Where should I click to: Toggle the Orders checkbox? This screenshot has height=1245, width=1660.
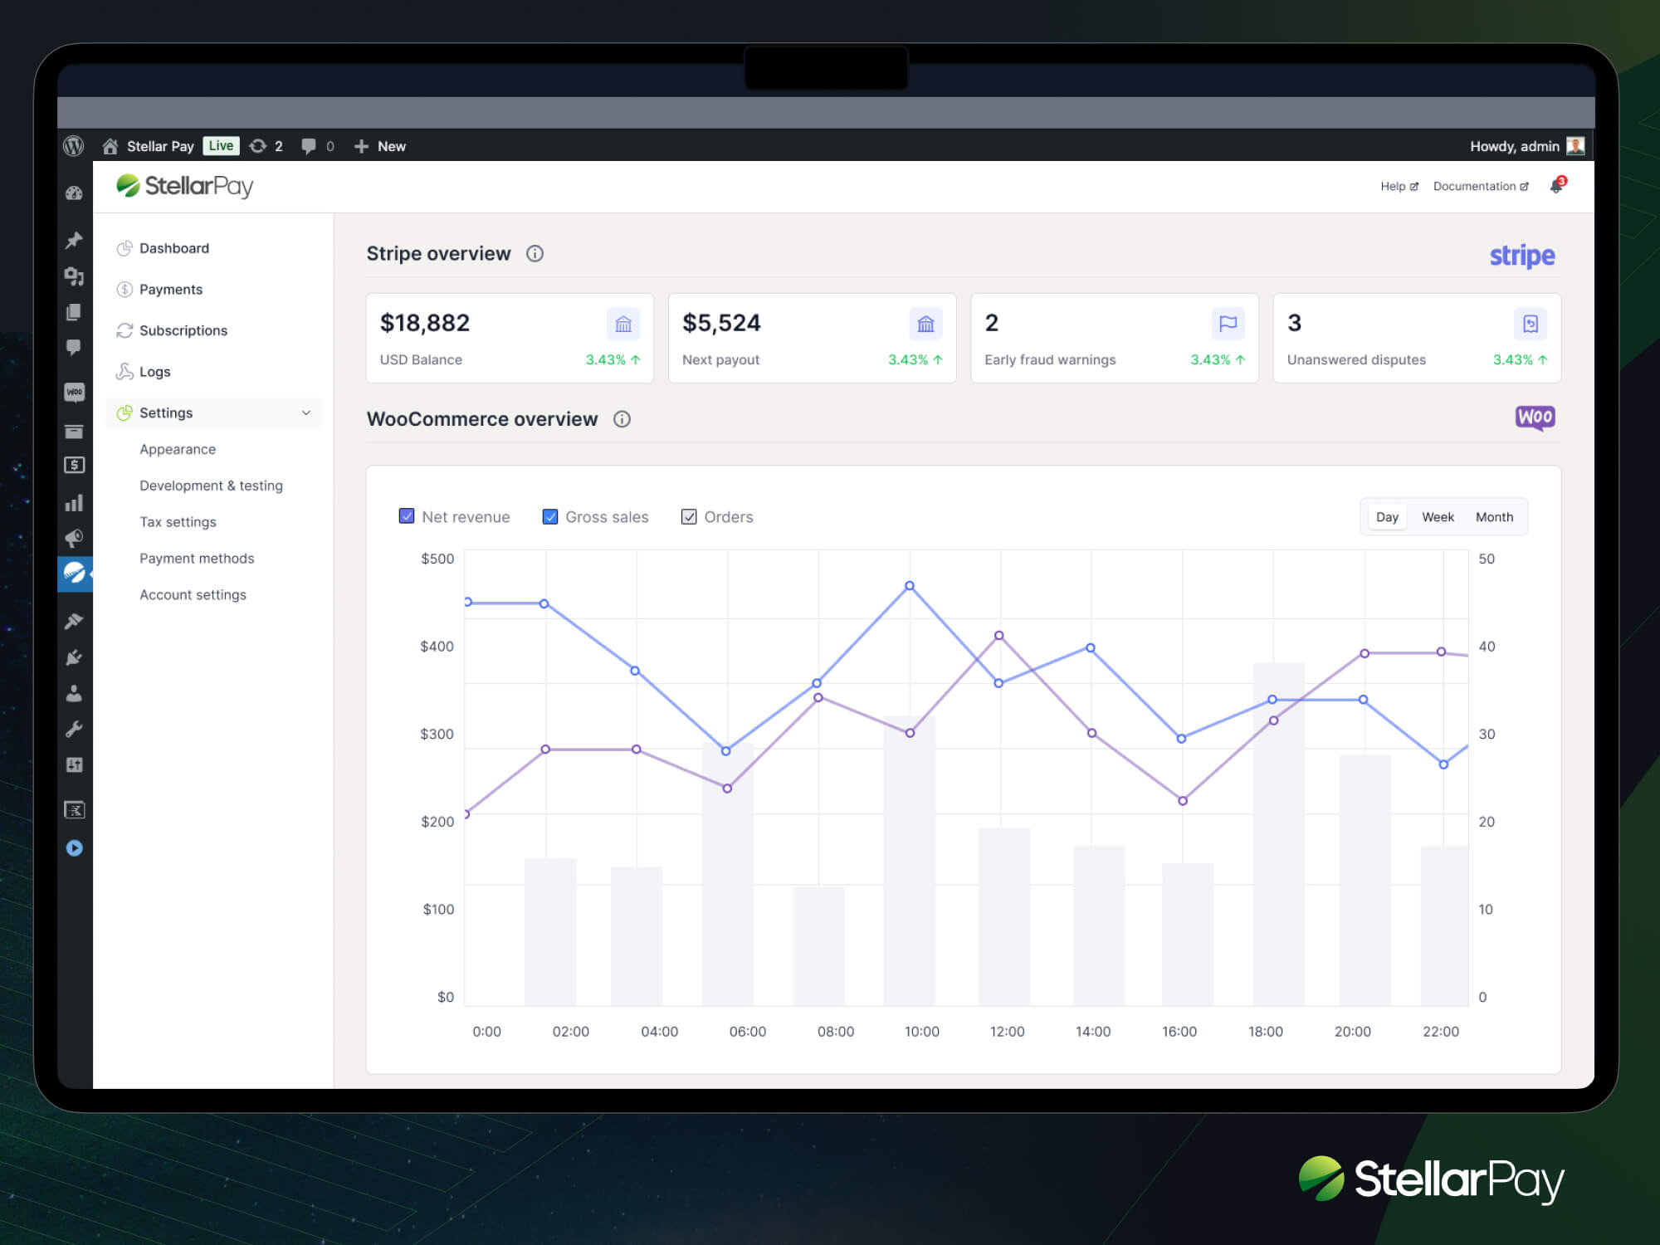689,516
